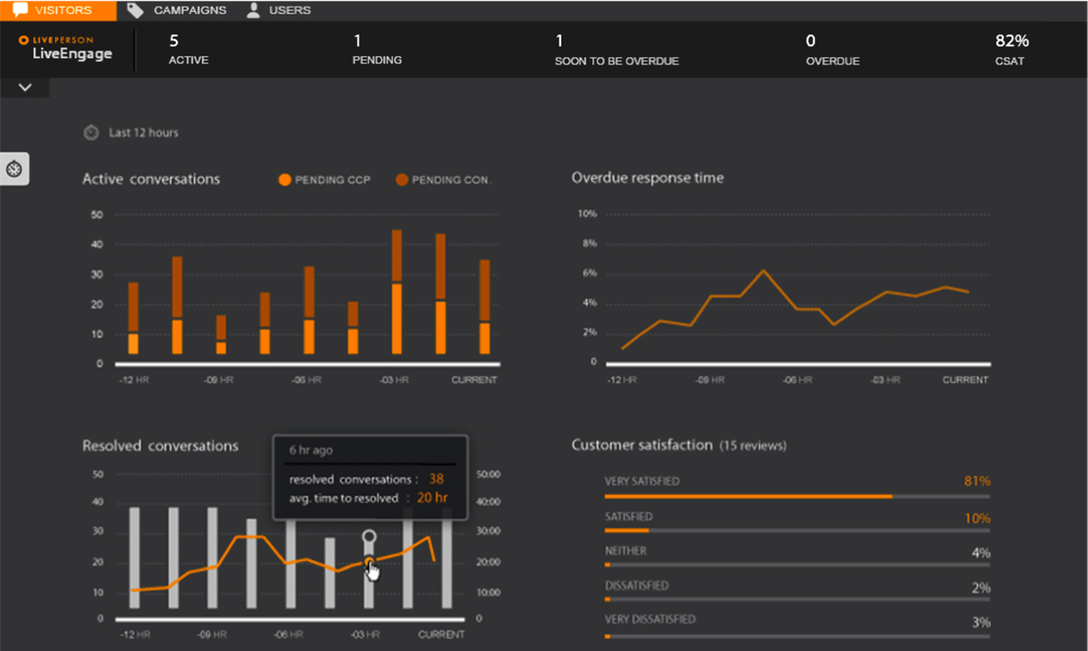Viewport: 1088px width, 651px height.
Task: Switch to the Users tab
Action: 289,10
